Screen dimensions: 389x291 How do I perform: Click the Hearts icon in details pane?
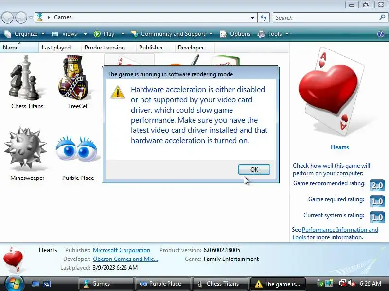(x=14, y=259)
